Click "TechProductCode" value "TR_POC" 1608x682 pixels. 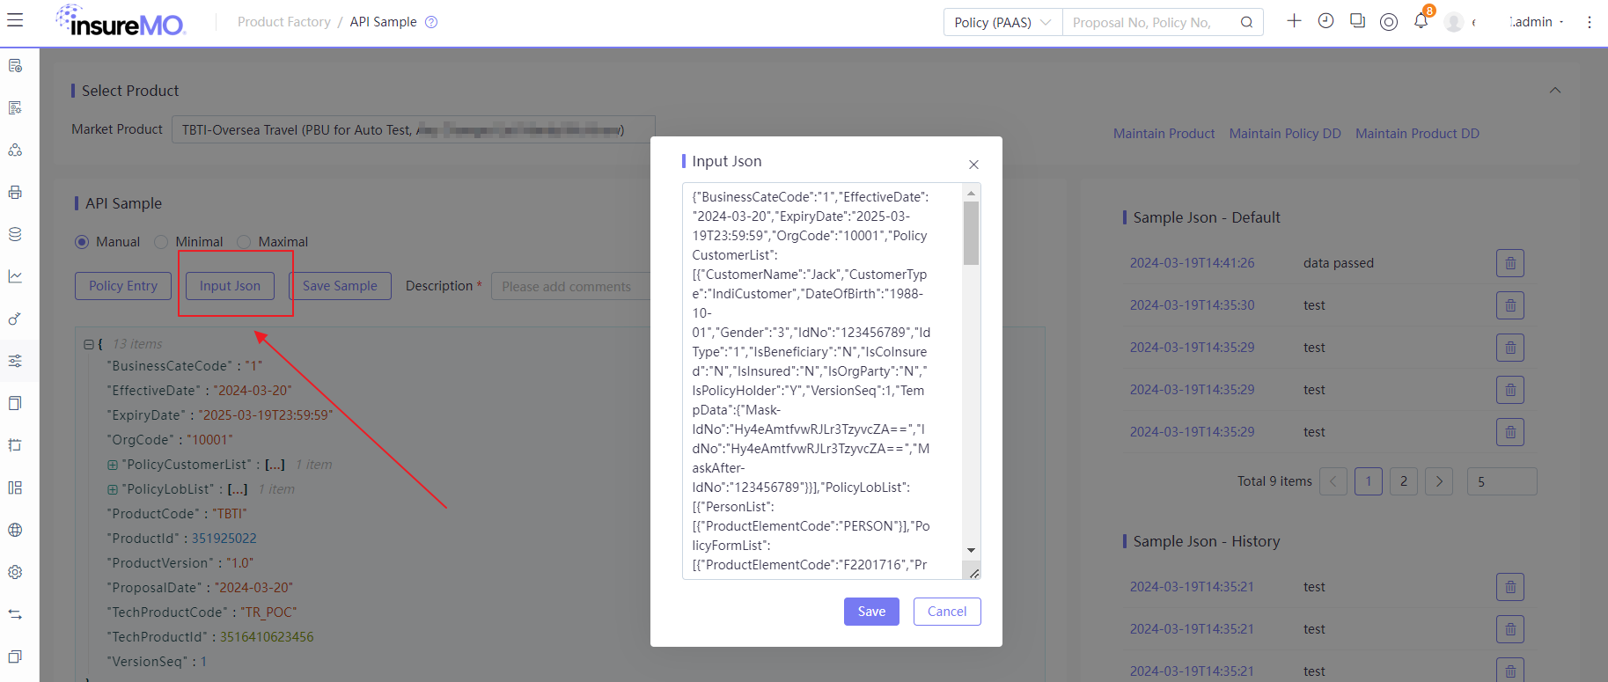(268, 612)
